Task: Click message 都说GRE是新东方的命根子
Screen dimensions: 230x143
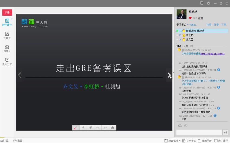Action: (198, 105)
